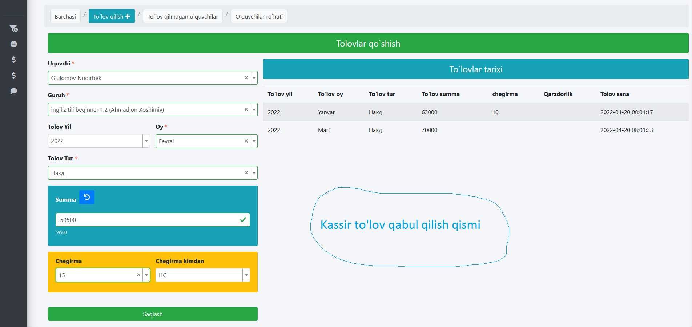Switch to the Barchasi tab
Viewport: 692px width, 327px height.
65,16
